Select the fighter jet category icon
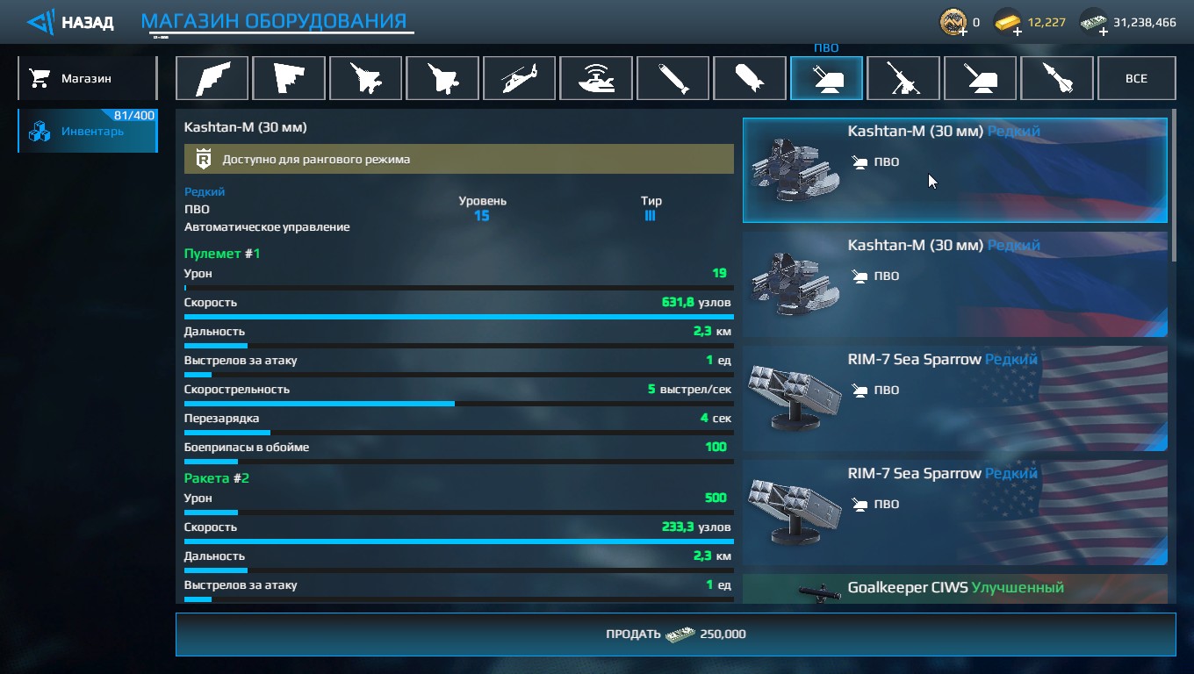Image resolution: width=1194 pixels, height=674 pixels. click(366, 78)
